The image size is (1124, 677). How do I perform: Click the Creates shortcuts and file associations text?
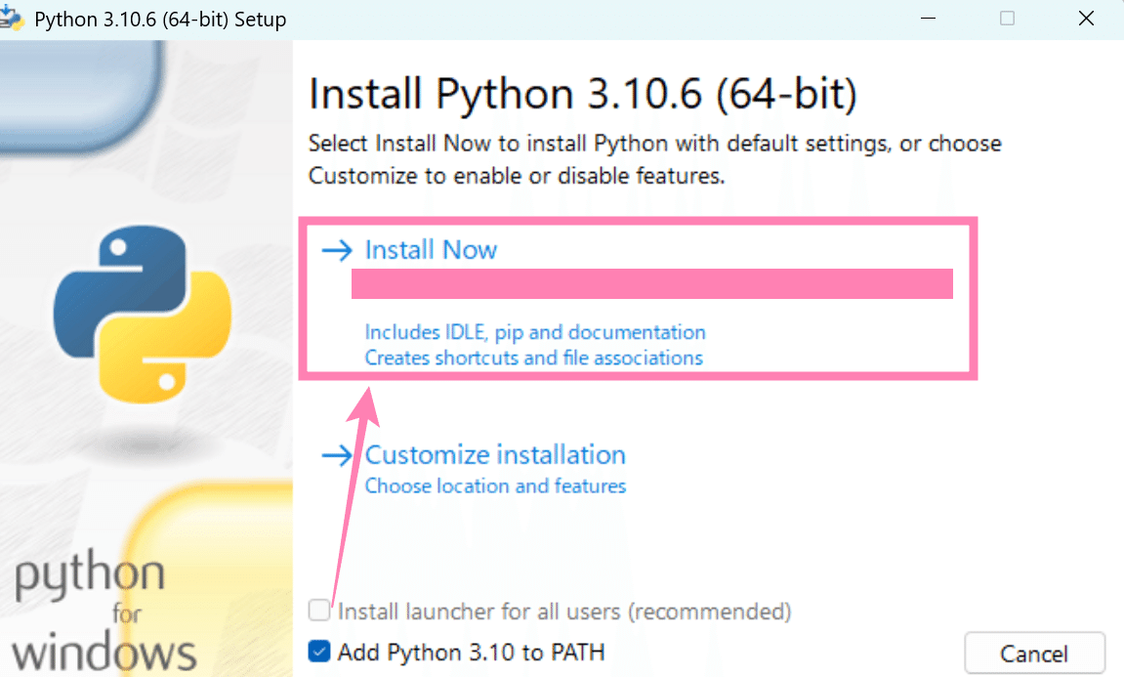coord(533,358)
